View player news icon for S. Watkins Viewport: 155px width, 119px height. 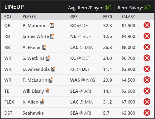click(48, 58)
